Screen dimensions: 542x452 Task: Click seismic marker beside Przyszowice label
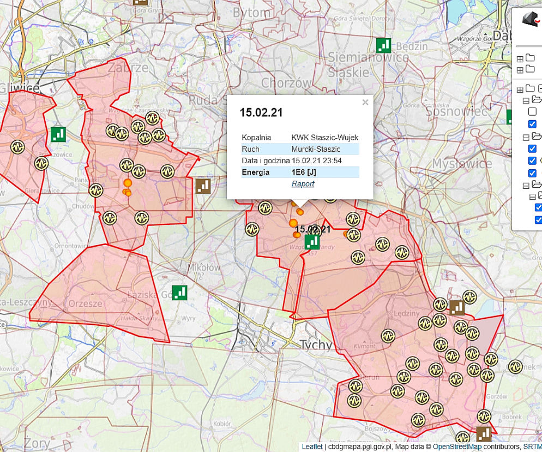tap(41, 163)
